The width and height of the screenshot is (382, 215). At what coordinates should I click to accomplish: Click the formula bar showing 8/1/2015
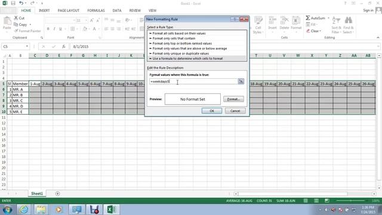[224, 47]
